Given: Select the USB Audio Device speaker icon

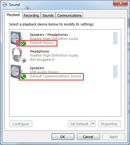Looking at the screenshot, I should pos(17,72).
